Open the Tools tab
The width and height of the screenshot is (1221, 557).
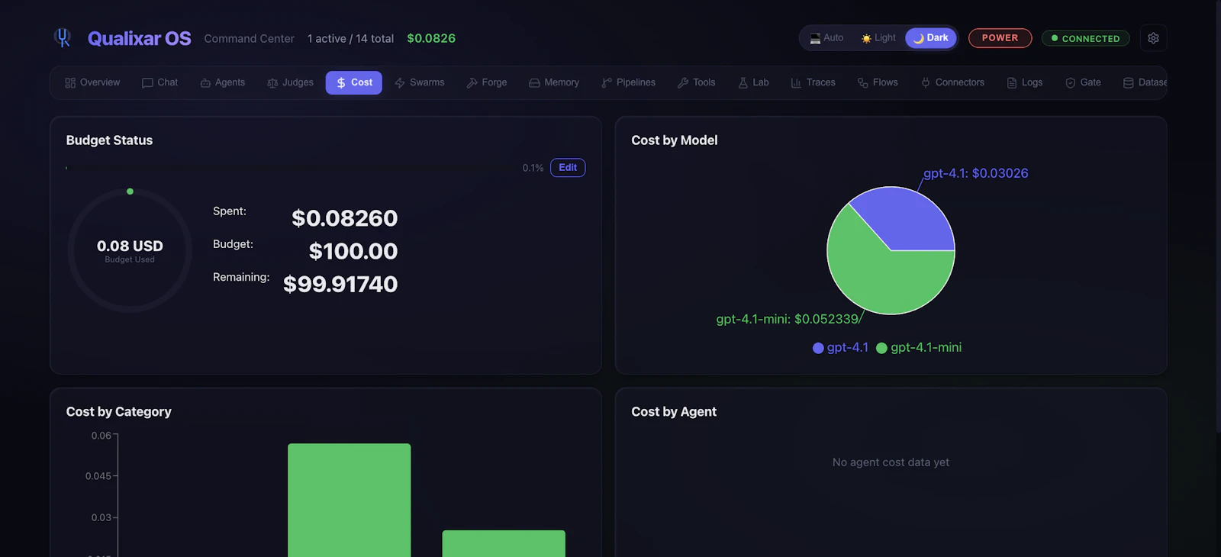tap(697, 82)
